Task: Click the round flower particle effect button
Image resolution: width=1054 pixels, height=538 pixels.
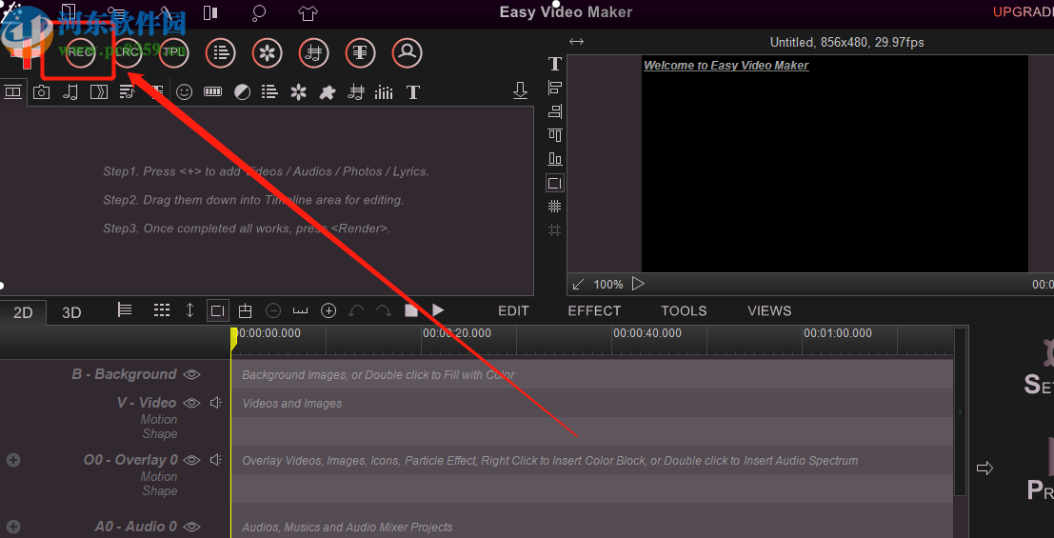Action: click(x=267, y=53)
